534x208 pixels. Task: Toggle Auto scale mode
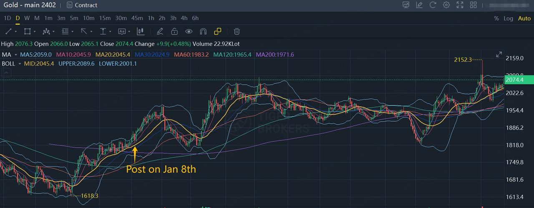[524, 18]
